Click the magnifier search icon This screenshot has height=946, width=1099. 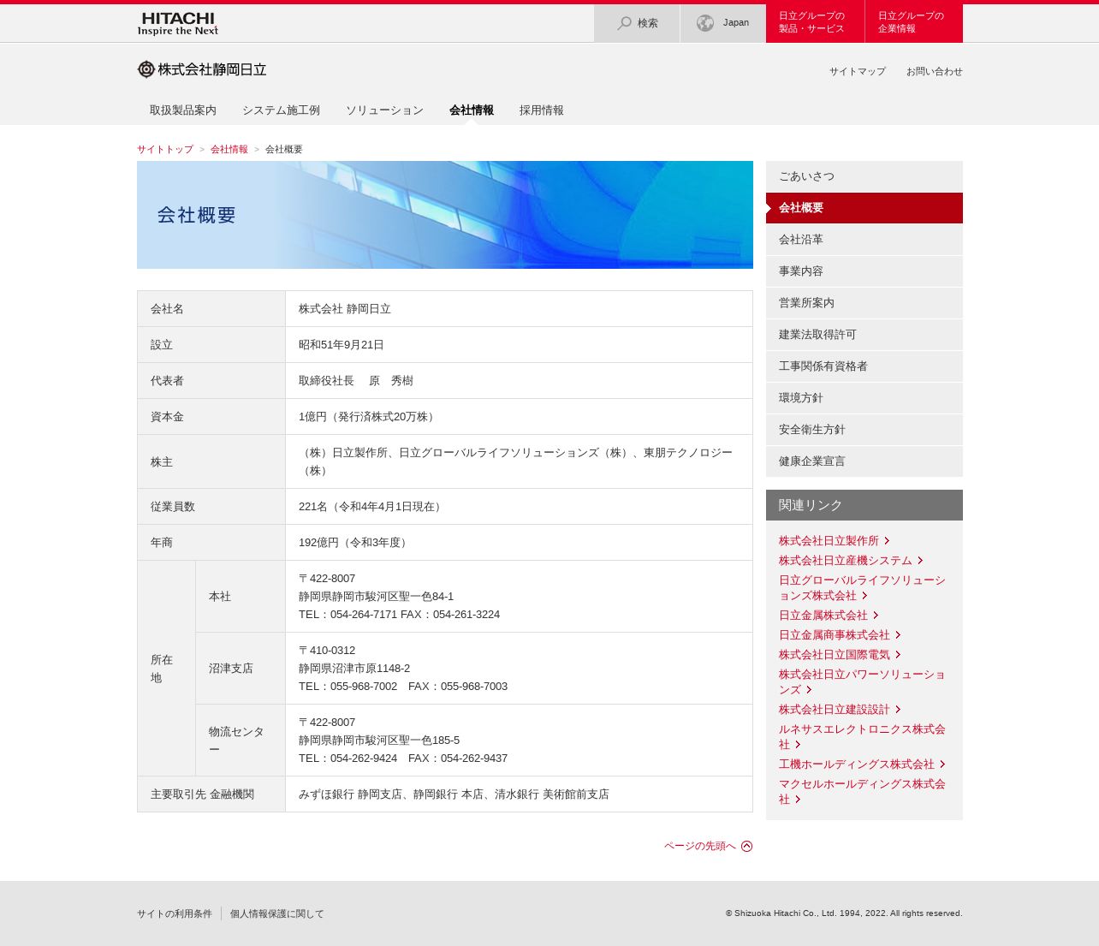click(x=625, y=23)
